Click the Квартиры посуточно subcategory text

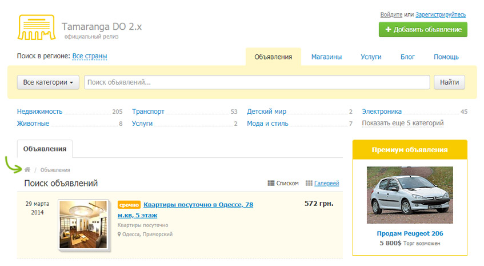(143, 225)
